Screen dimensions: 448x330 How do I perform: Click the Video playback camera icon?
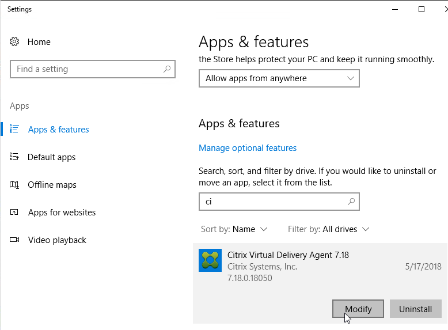click(14, 240)
